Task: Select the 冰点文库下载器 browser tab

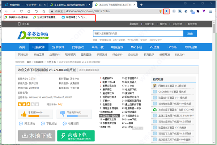Action: [115, 5]
